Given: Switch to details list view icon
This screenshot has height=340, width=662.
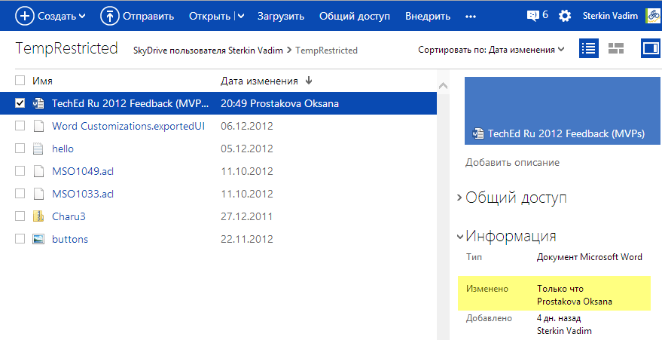Looking at the screenshot, I should pos(588,48).
